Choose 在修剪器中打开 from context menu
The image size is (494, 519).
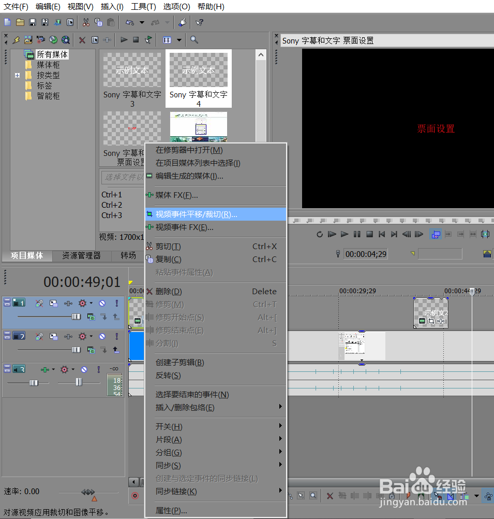[216, 150]
